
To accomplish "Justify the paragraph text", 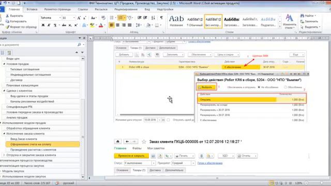I will coord(130,25).
